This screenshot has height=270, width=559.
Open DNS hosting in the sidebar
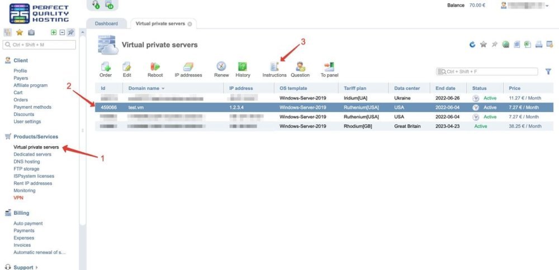[27, 162]
